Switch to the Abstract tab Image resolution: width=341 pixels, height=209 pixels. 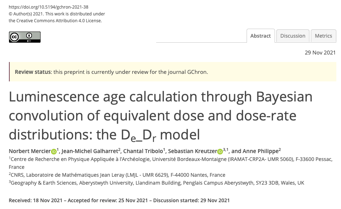[x=261, y=36]
